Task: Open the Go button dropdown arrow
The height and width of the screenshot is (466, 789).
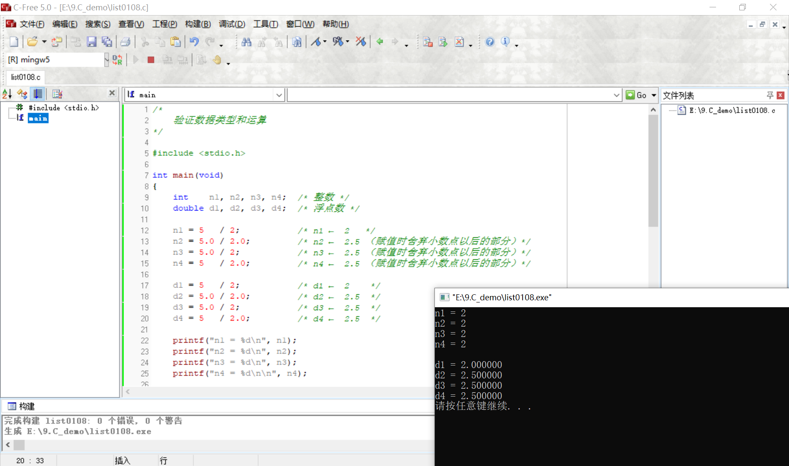Action: point(654,95)
